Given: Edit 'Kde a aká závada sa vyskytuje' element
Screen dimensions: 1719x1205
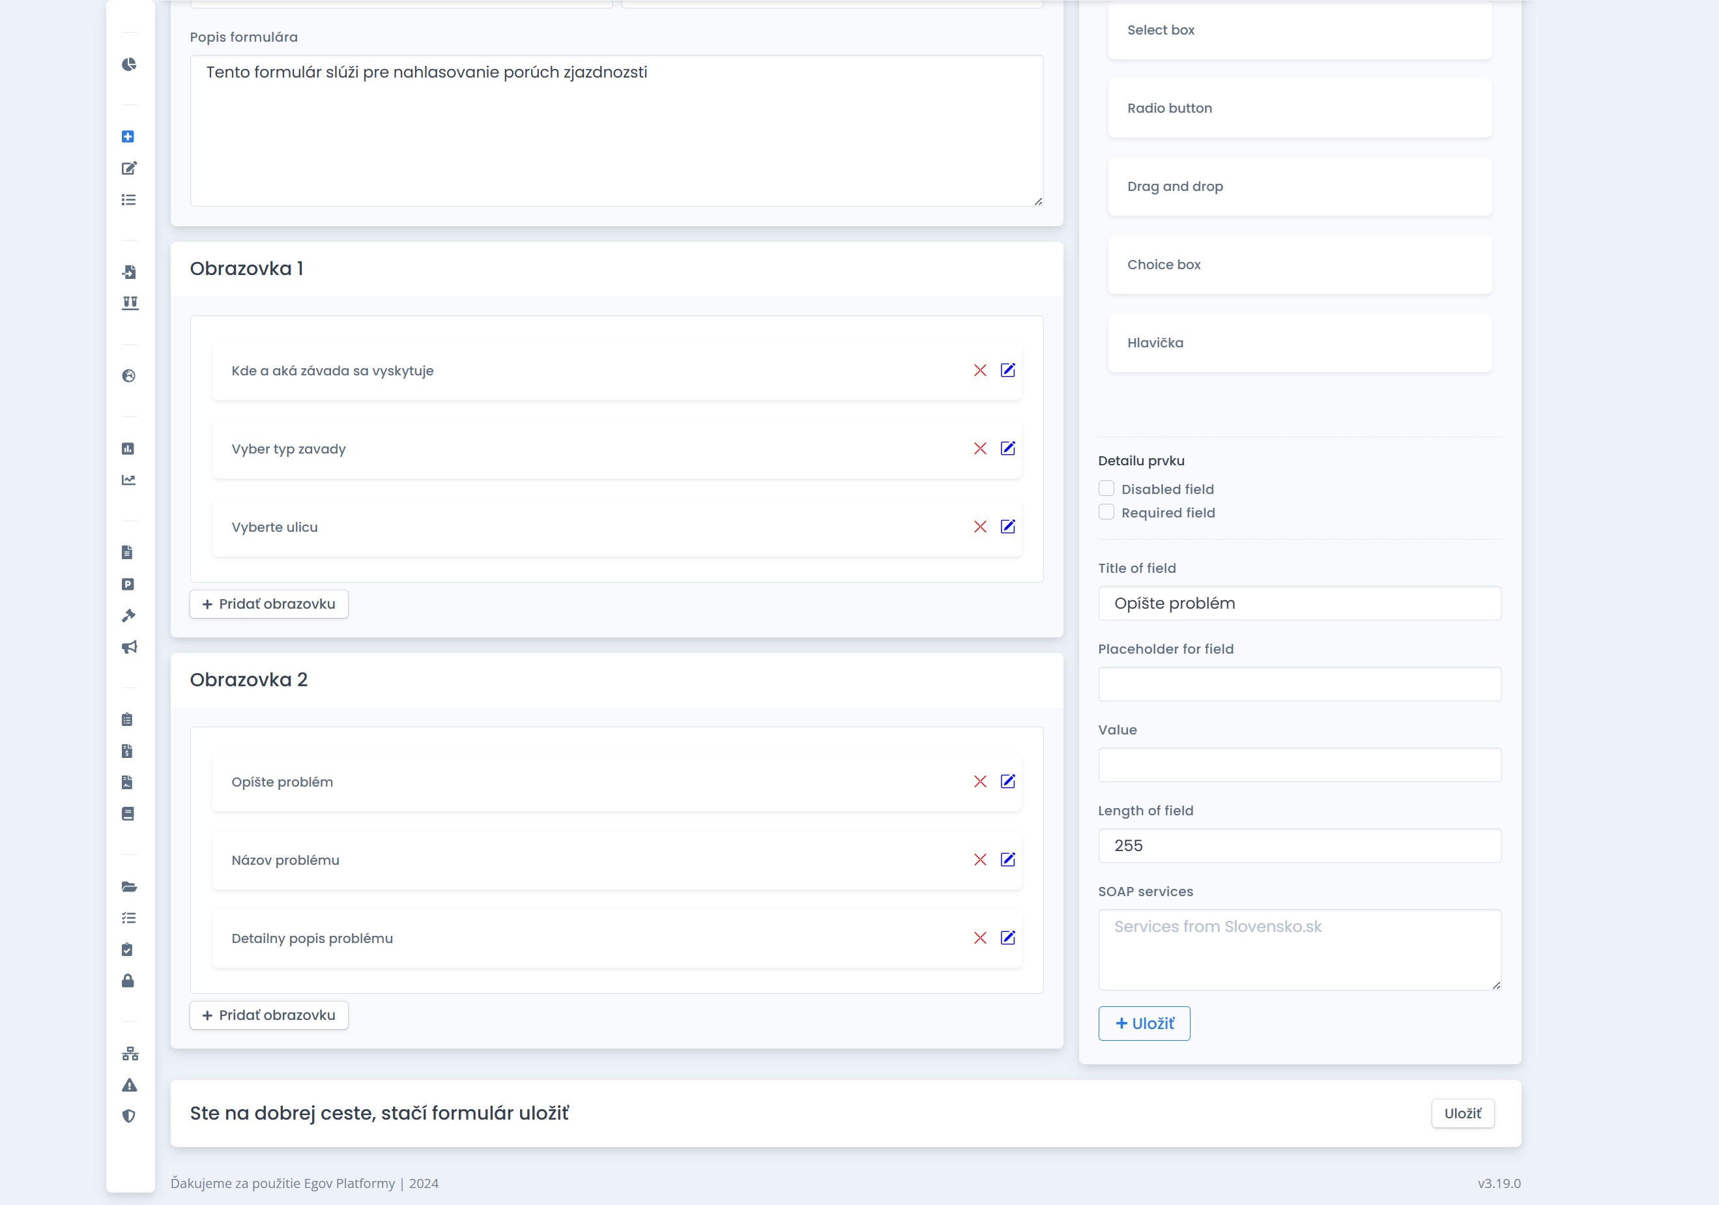Looking at the screenshot, I should (1007, 370).
